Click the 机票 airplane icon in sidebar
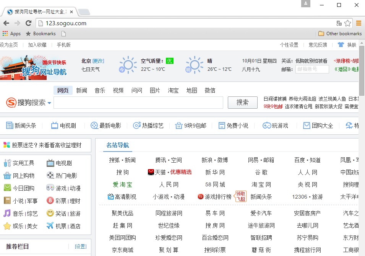 (50, 225)
